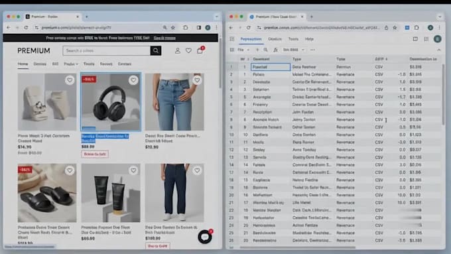Bookmark star icon in right browser address bar

coord(395,28)
